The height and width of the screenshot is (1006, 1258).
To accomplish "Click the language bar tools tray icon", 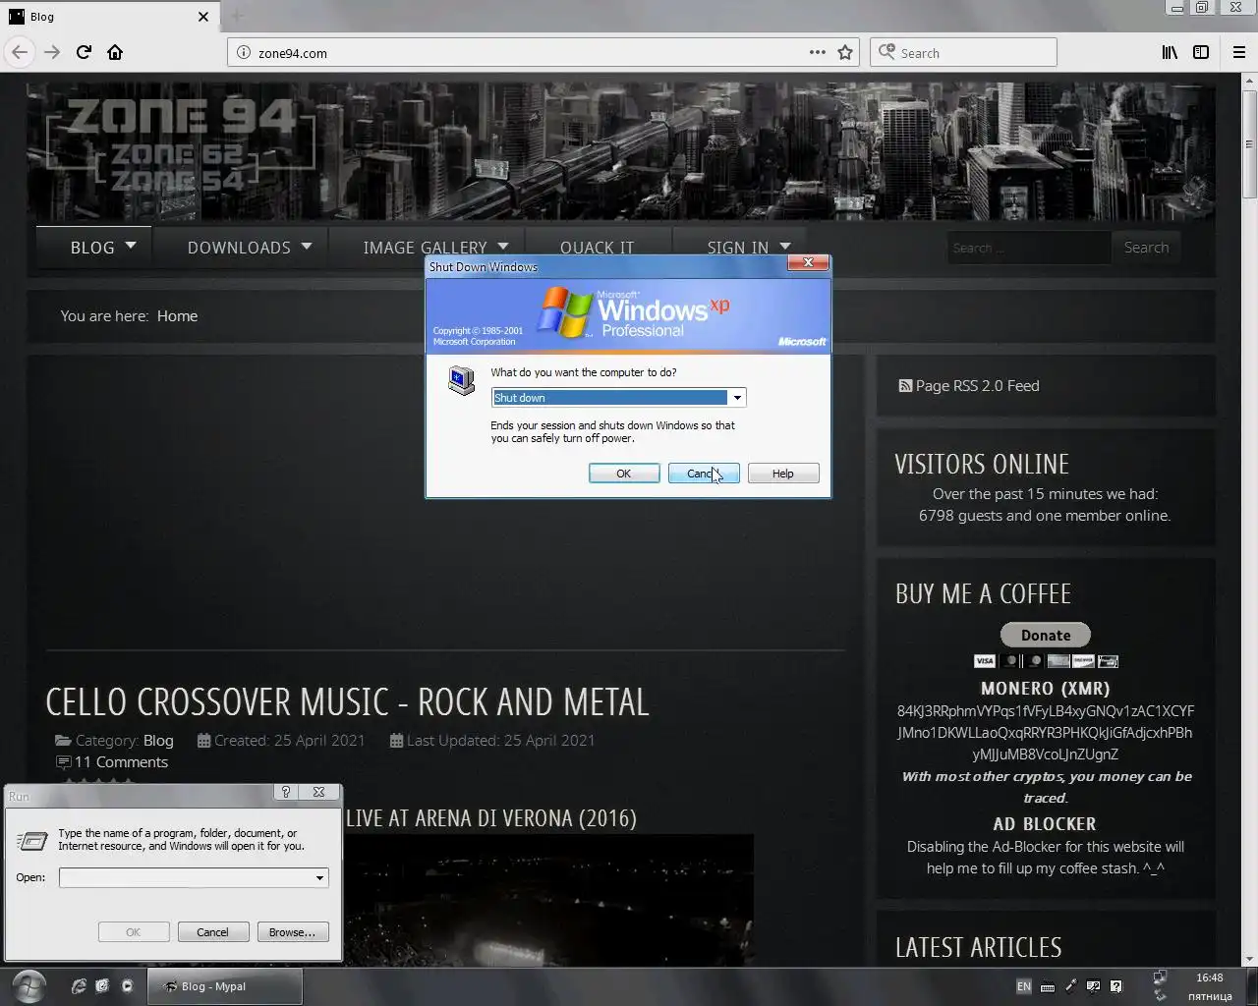I will click(x=1093, y=986).
